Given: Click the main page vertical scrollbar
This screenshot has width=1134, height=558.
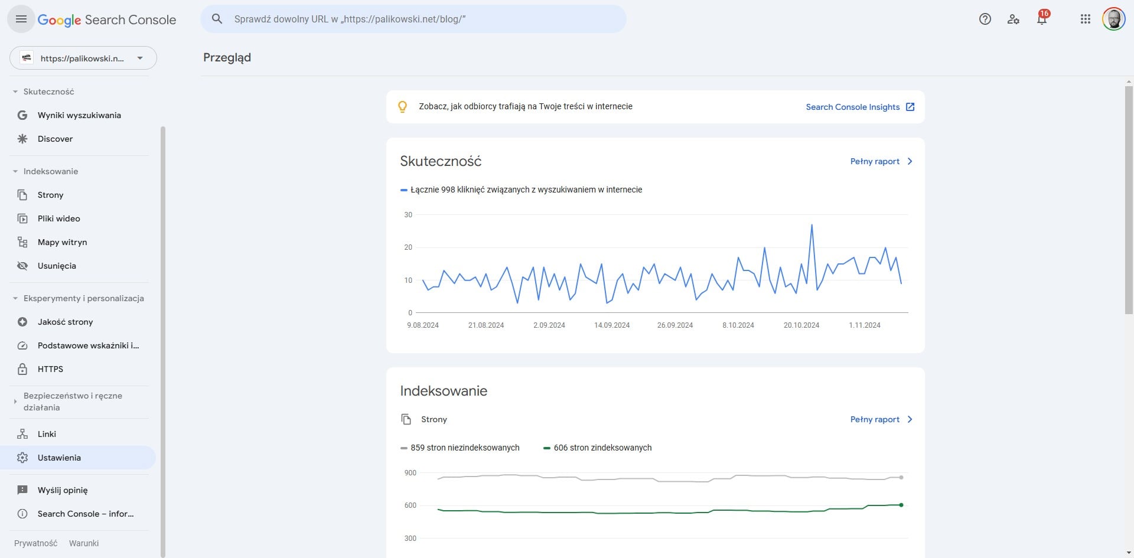Looking at the screenshot, I should [x=1129, y=201].
